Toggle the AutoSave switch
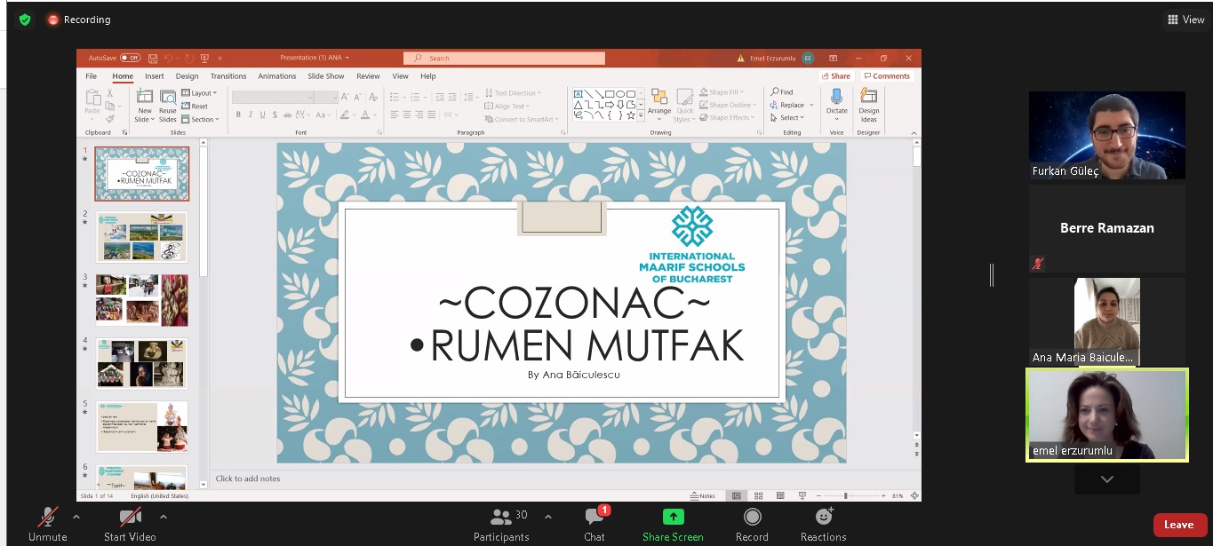This screenshot has height=546, width=1213. (130, 58)
